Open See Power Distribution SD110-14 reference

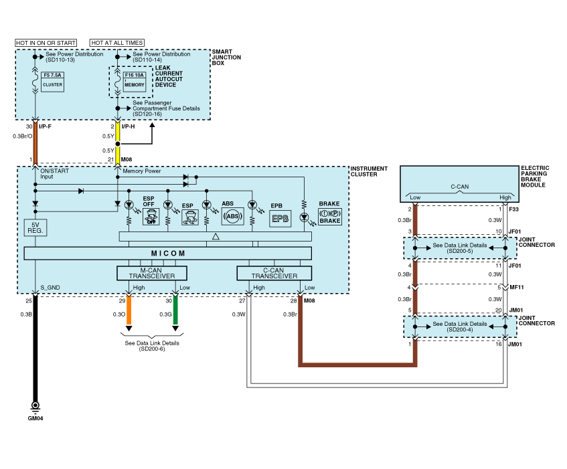click(x=161, y=57)
